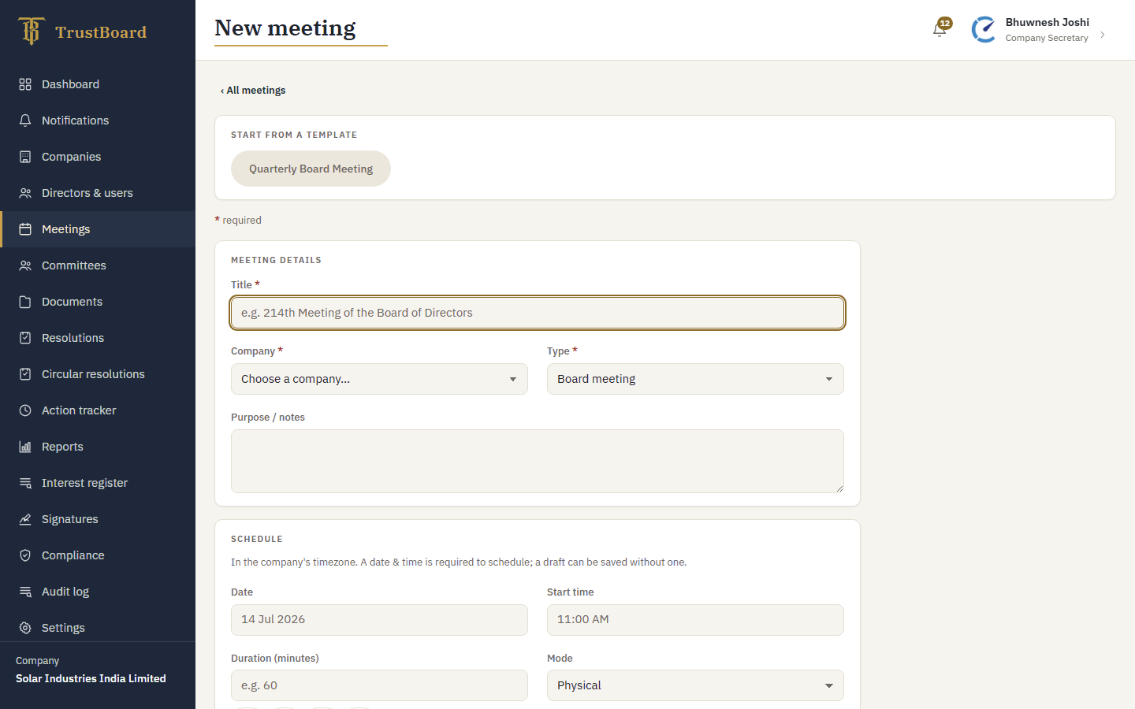
Task: Click the Audit log list icon
Action: [x=25, y=592]
